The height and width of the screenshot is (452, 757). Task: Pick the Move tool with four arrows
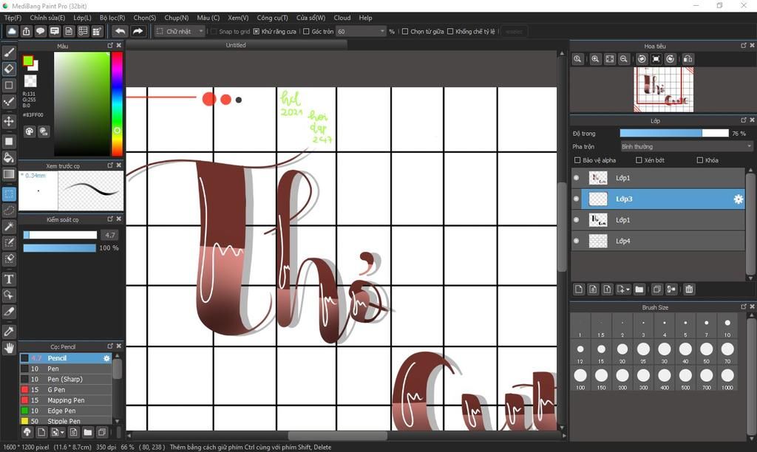coord(9,120)
